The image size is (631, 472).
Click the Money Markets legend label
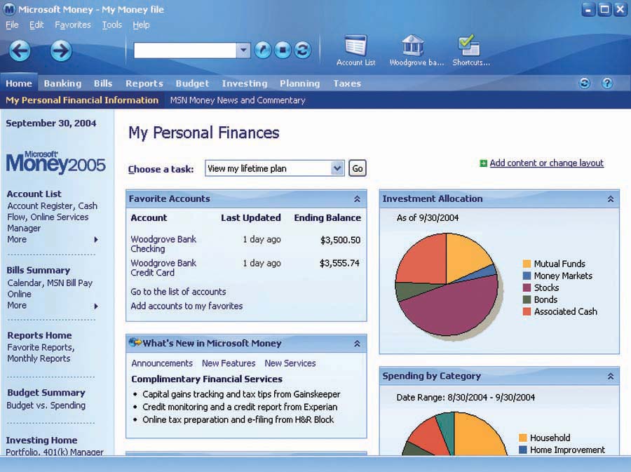pyautogui.click(x=563, y=276)
